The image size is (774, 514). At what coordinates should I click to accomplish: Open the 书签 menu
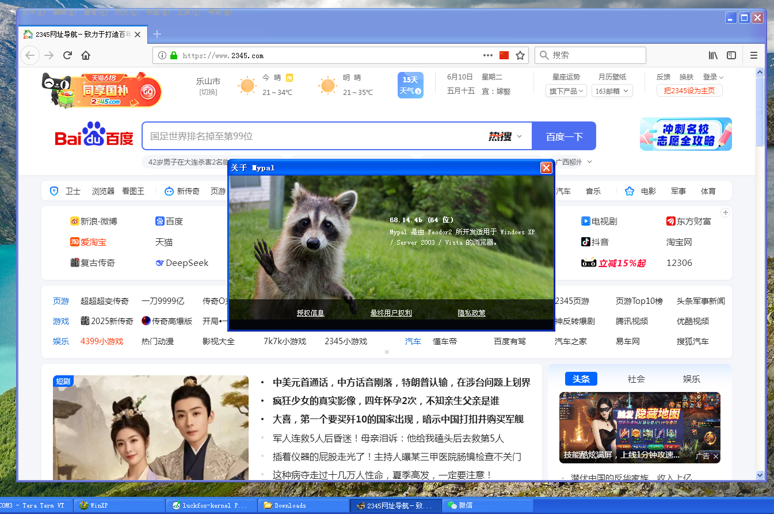pos(157,13)
